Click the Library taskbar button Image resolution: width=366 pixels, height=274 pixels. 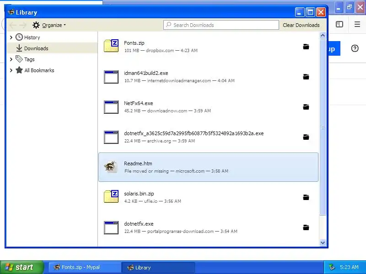[158, 267]
